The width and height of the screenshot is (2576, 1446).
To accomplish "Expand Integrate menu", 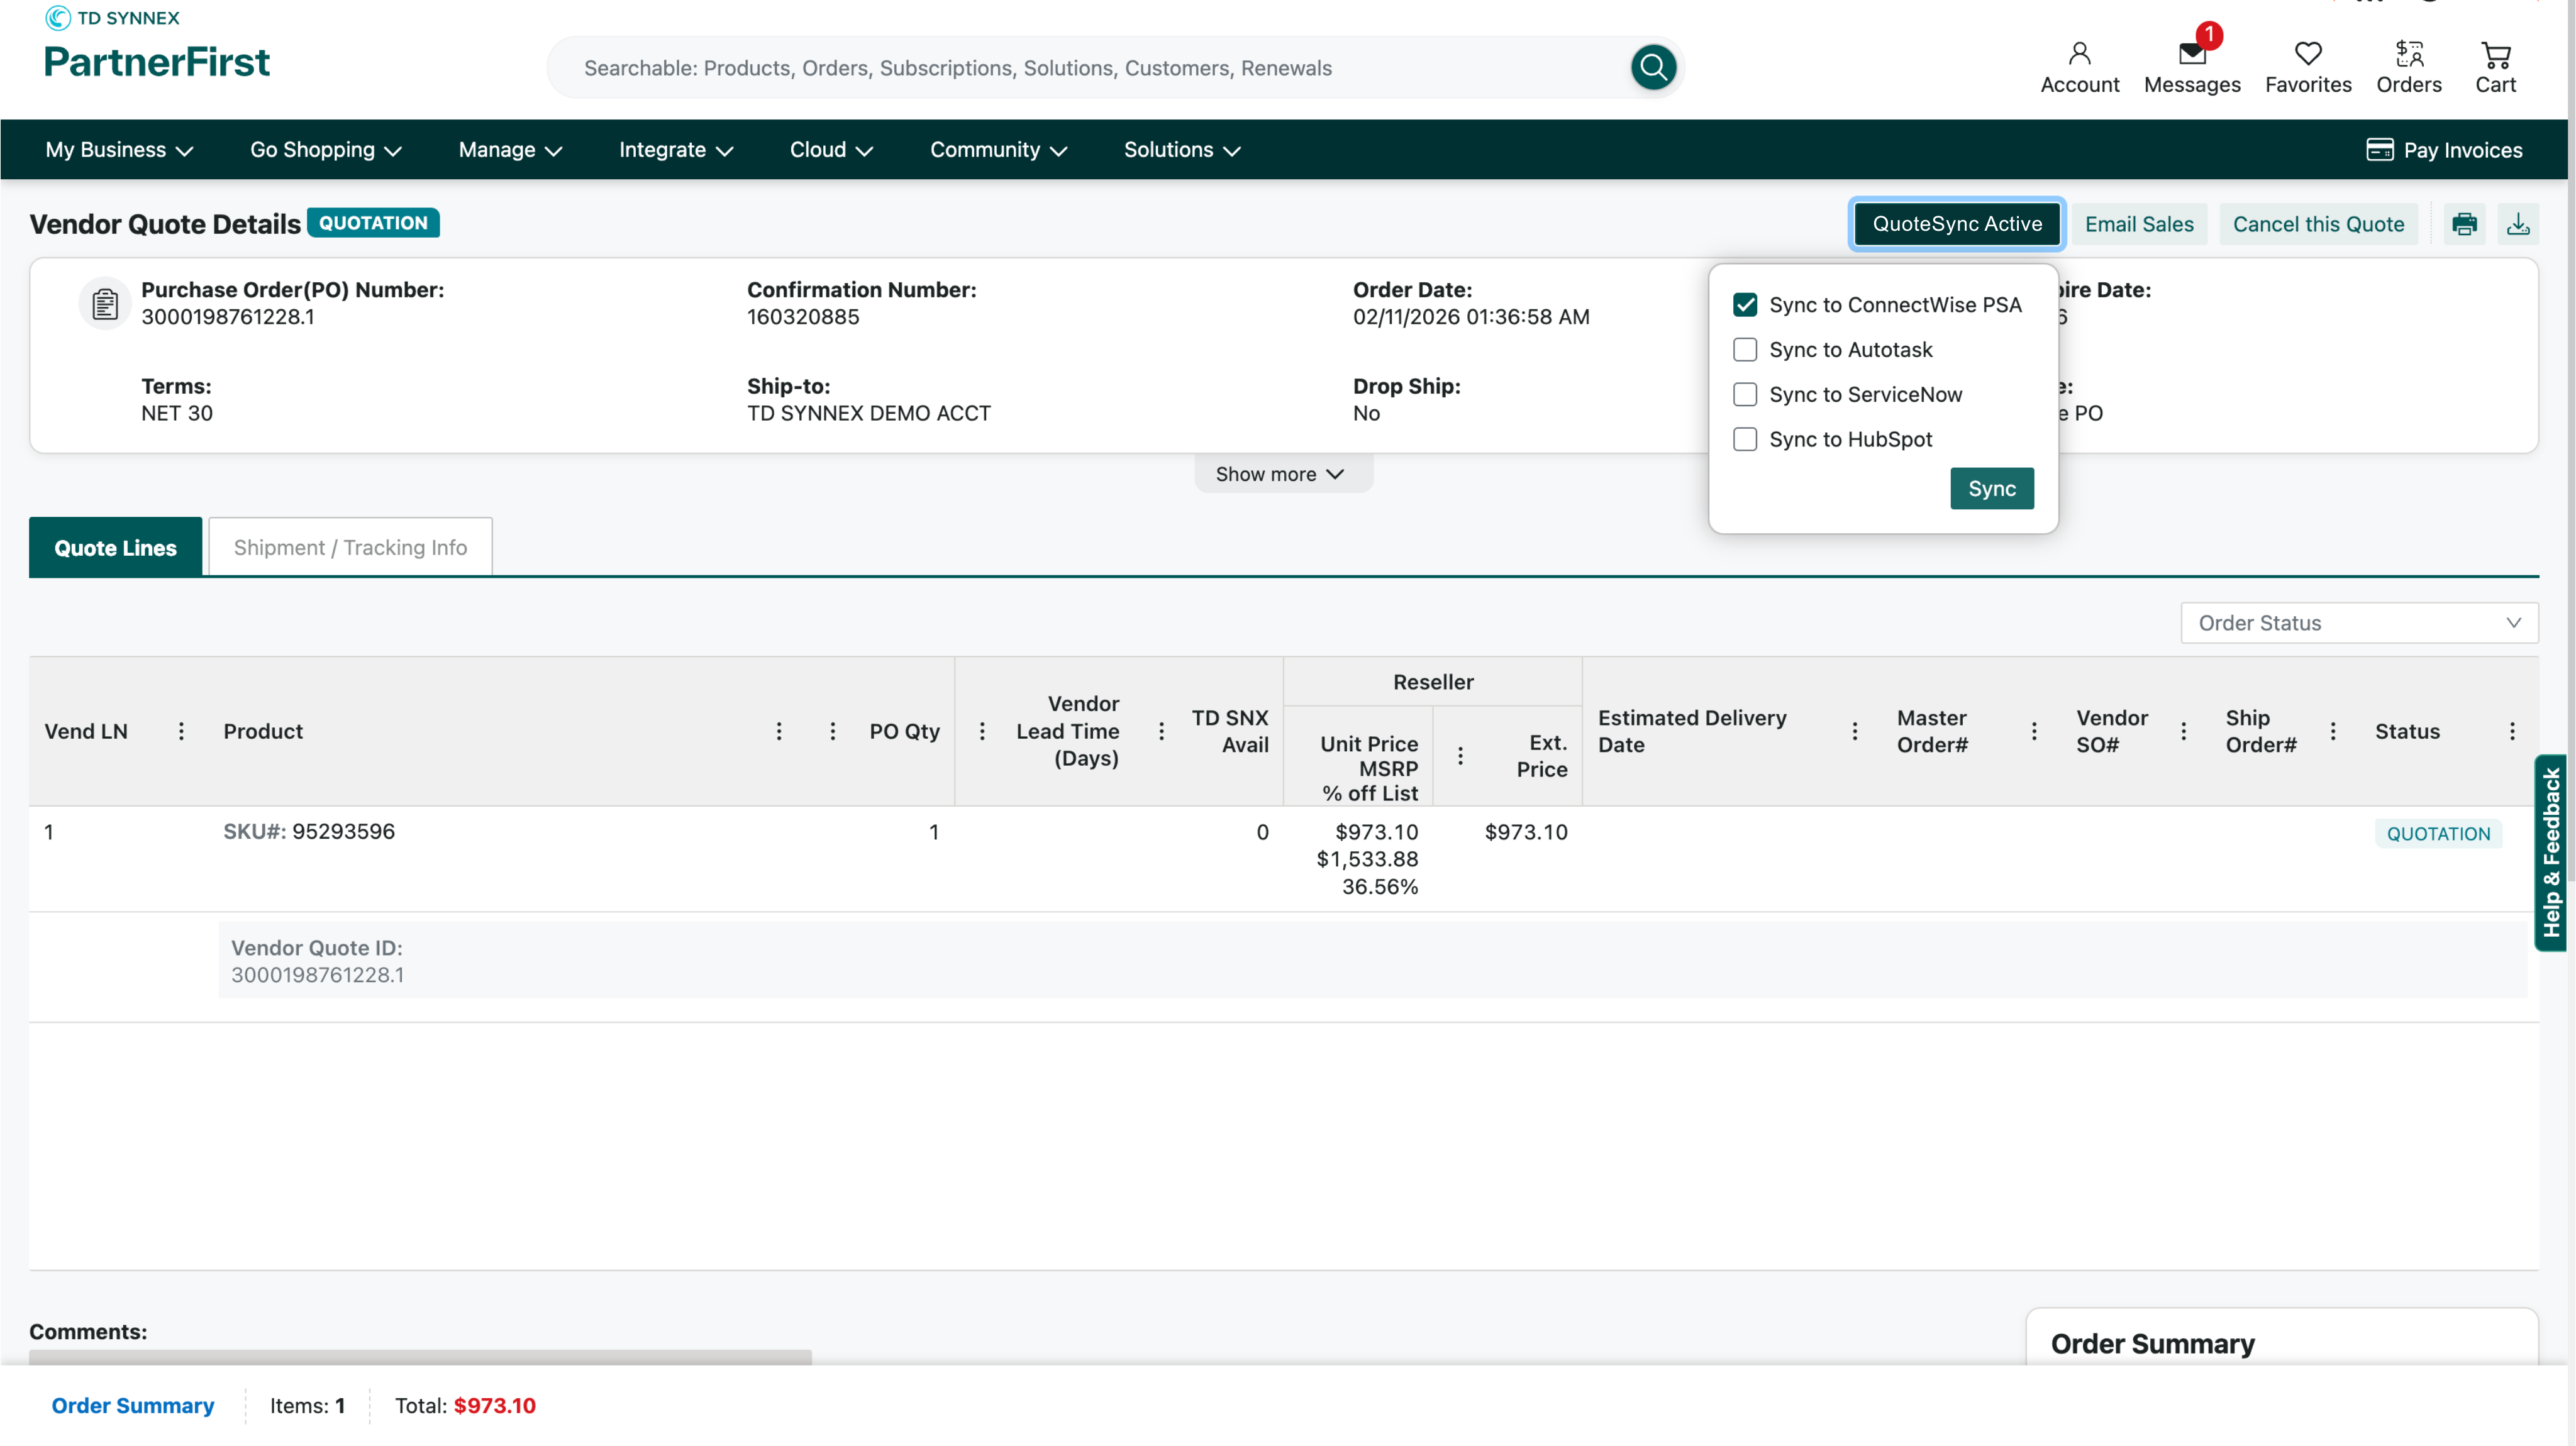I will click(x=676, y=149).
